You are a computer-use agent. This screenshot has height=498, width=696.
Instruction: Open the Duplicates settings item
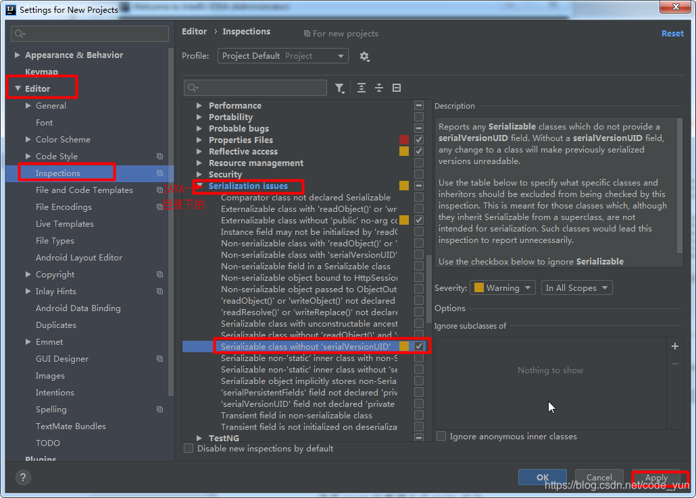click(56, 325)
